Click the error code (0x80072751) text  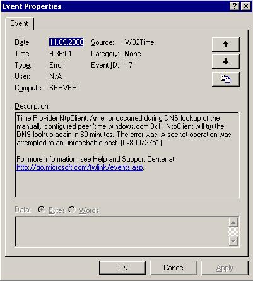[x=141, y=143]
